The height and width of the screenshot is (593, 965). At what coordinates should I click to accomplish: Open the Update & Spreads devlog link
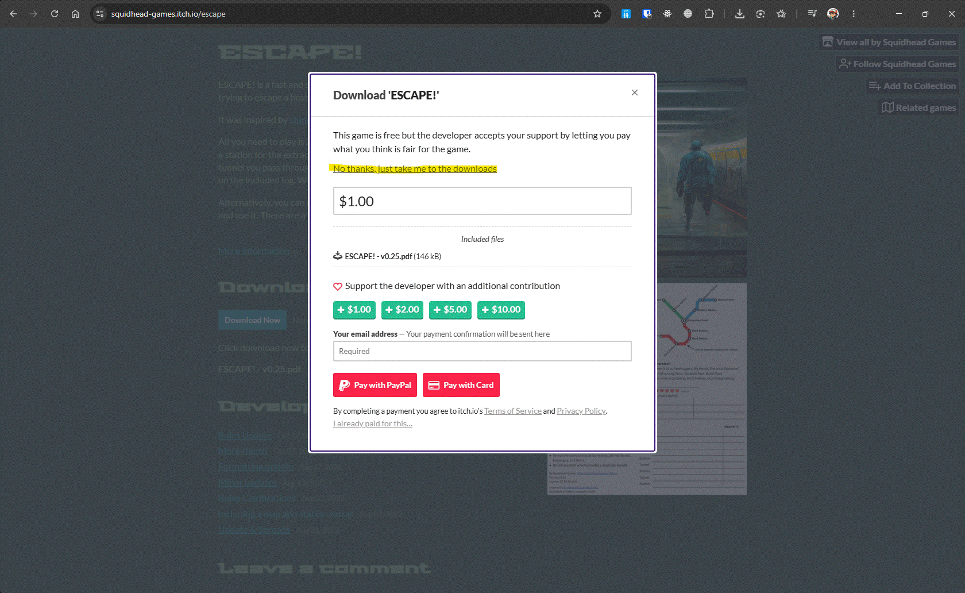254,530
